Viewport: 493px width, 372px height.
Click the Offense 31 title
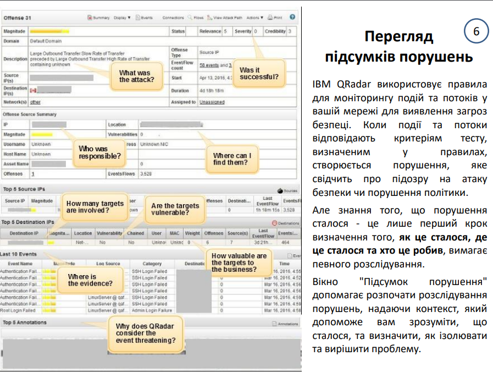click(17, 18)
